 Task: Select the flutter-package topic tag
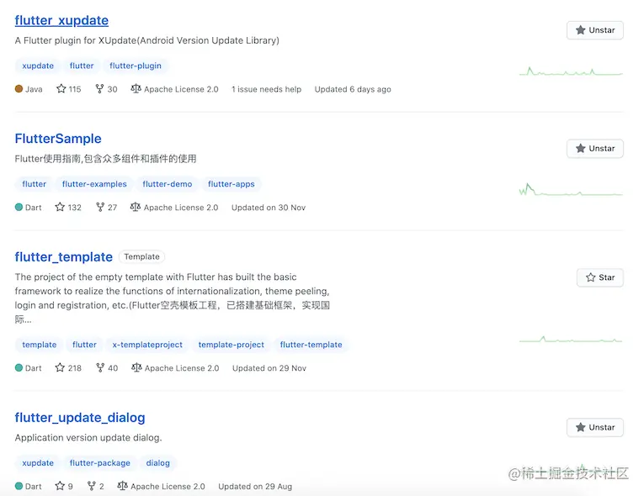100,462
